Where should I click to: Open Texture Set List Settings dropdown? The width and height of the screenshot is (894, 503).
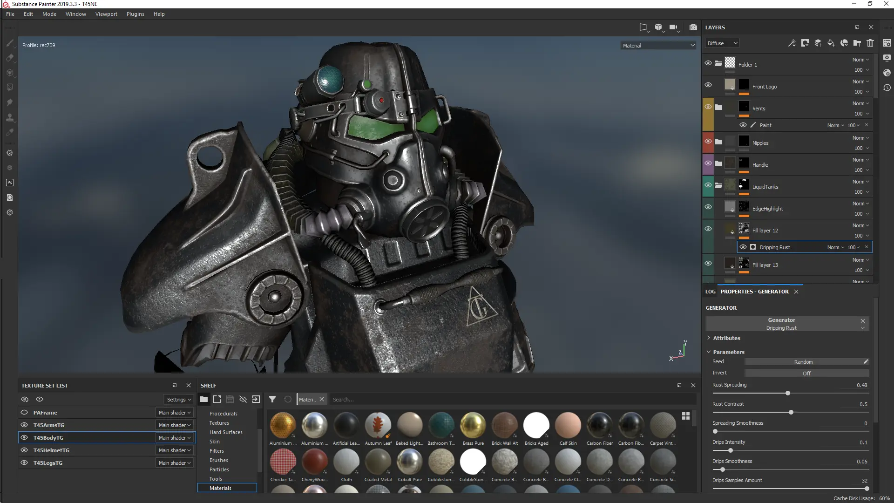[179, 400]
